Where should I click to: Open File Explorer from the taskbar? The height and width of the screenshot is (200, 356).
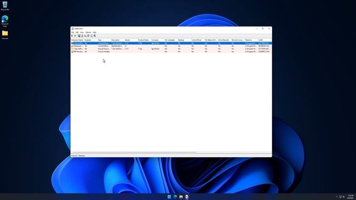181,197
